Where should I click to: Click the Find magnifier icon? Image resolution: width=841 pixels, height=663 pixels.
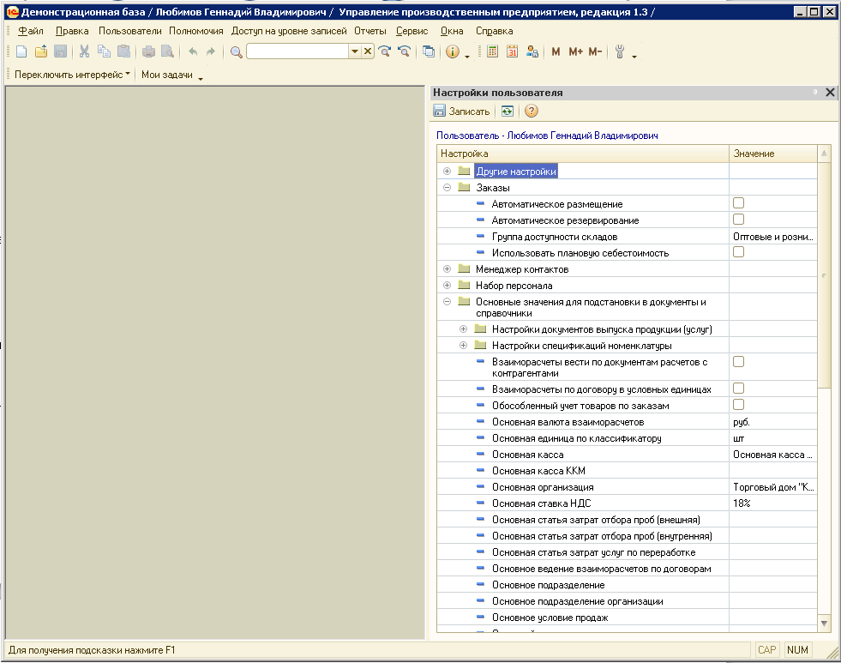point(236,51)
